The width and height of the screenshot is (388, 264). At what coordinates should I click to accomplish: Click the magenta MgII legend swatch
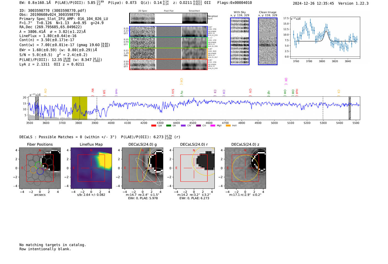point(213,126)
